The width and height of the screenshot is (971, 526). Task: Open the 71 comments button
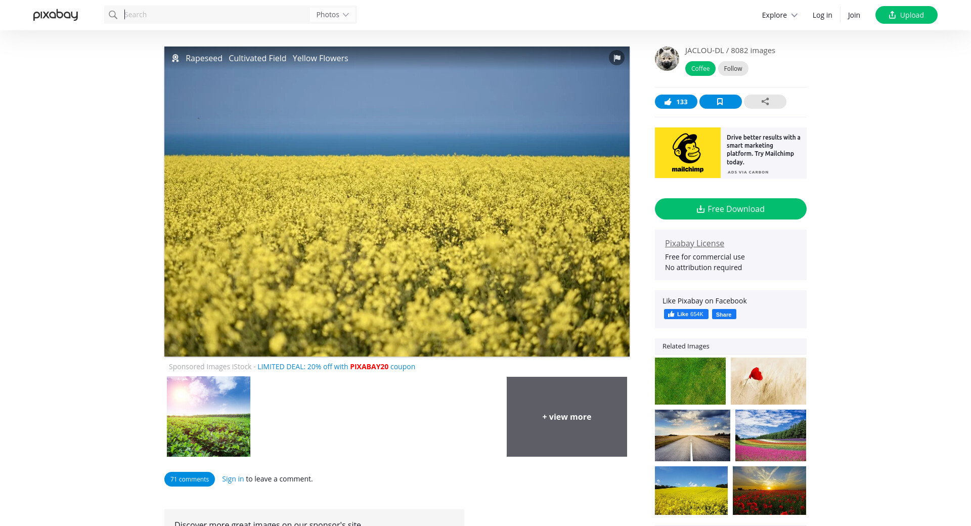(x=190, y=479)
